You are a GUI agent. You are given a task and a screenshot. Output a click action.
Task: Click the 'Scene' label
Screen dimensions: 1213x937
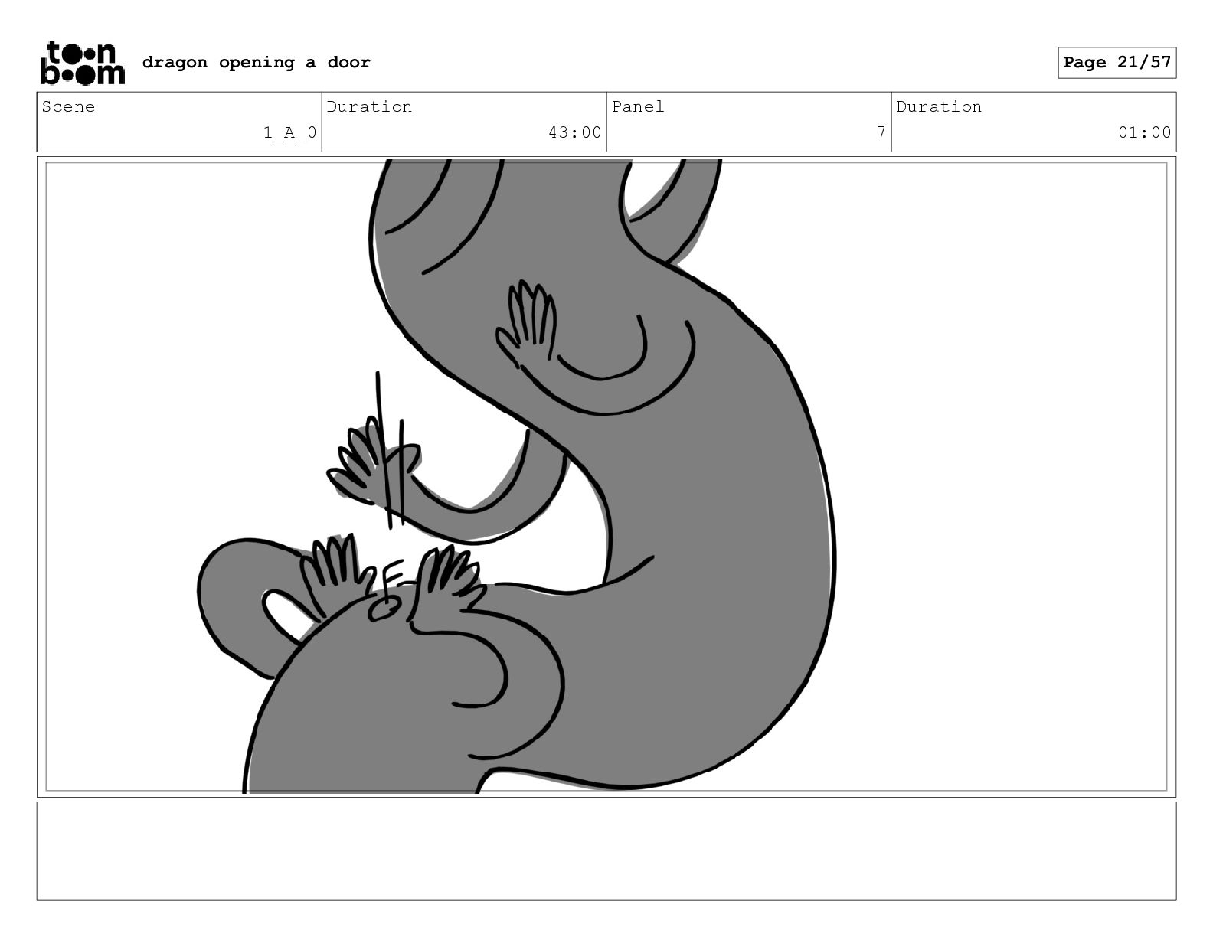point(68,107)
